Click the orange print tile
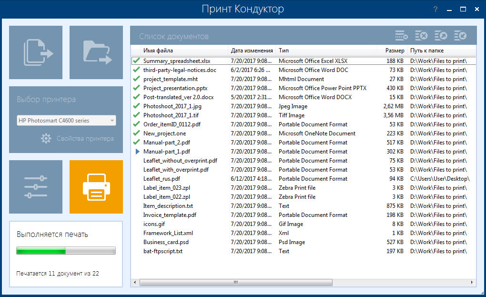 pyautogui.click(x=96, y=186)
